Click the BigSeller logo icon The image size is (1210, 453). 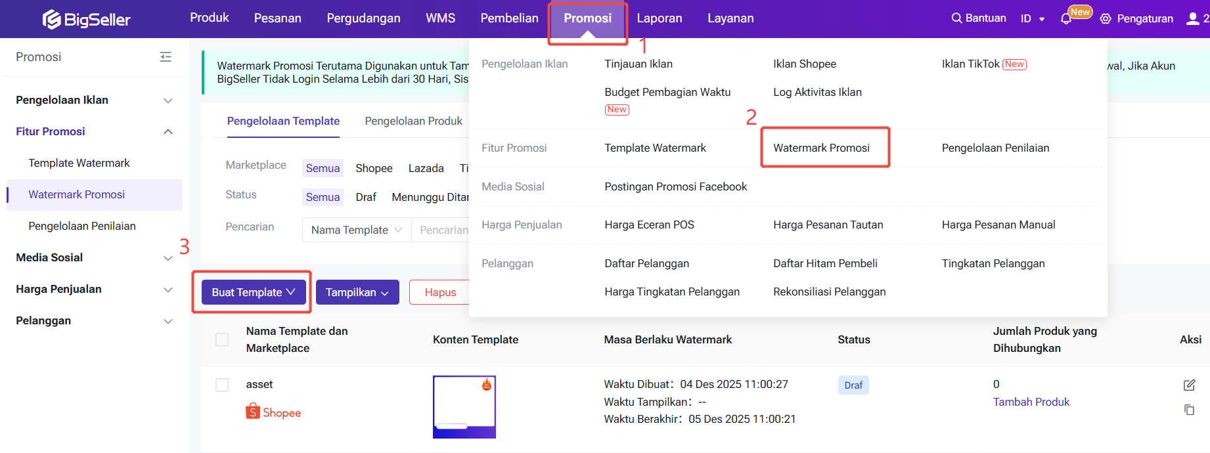(51, 20)
